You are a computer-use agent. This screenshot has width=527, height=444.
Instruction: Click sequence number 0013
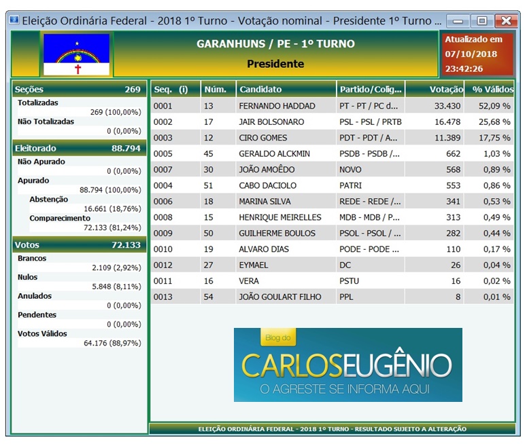point(163,297)
